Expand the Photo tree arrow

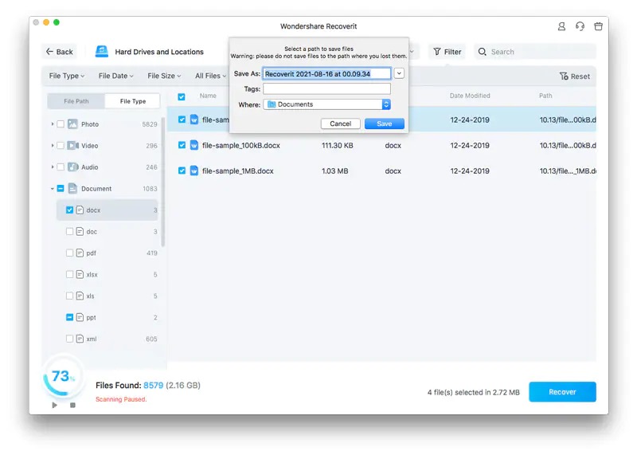(53, 124)
